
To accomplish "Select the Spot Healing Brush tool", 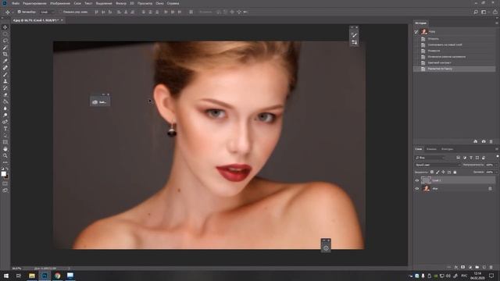I will pyautogui.click(x=5, y=68).
